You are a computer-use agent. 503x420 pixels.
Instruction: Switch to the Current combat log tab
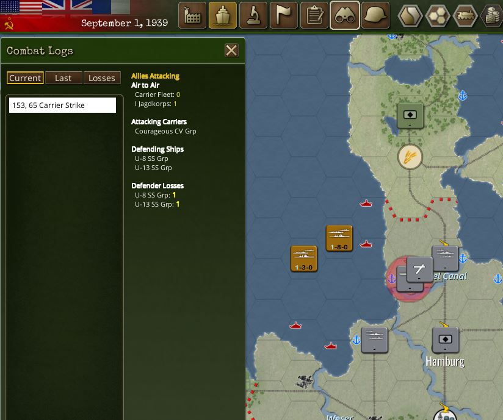coord(25,77)
